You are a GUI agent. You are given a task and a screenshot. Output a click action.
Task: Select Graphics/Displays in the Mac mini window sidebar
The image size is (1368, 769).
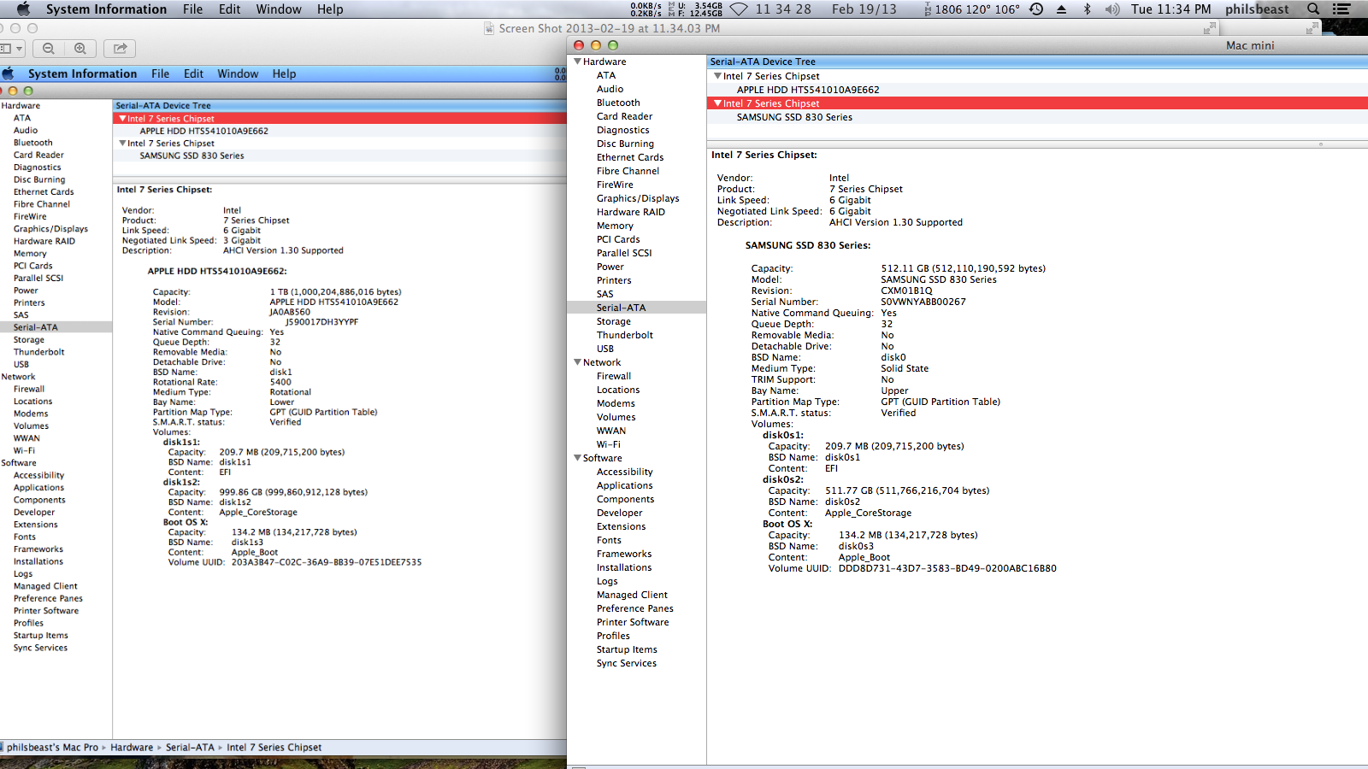[638, 198]
